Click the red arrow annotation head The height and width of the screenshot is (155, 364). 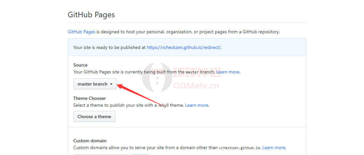pyautogui.click(x=120, y=86)
